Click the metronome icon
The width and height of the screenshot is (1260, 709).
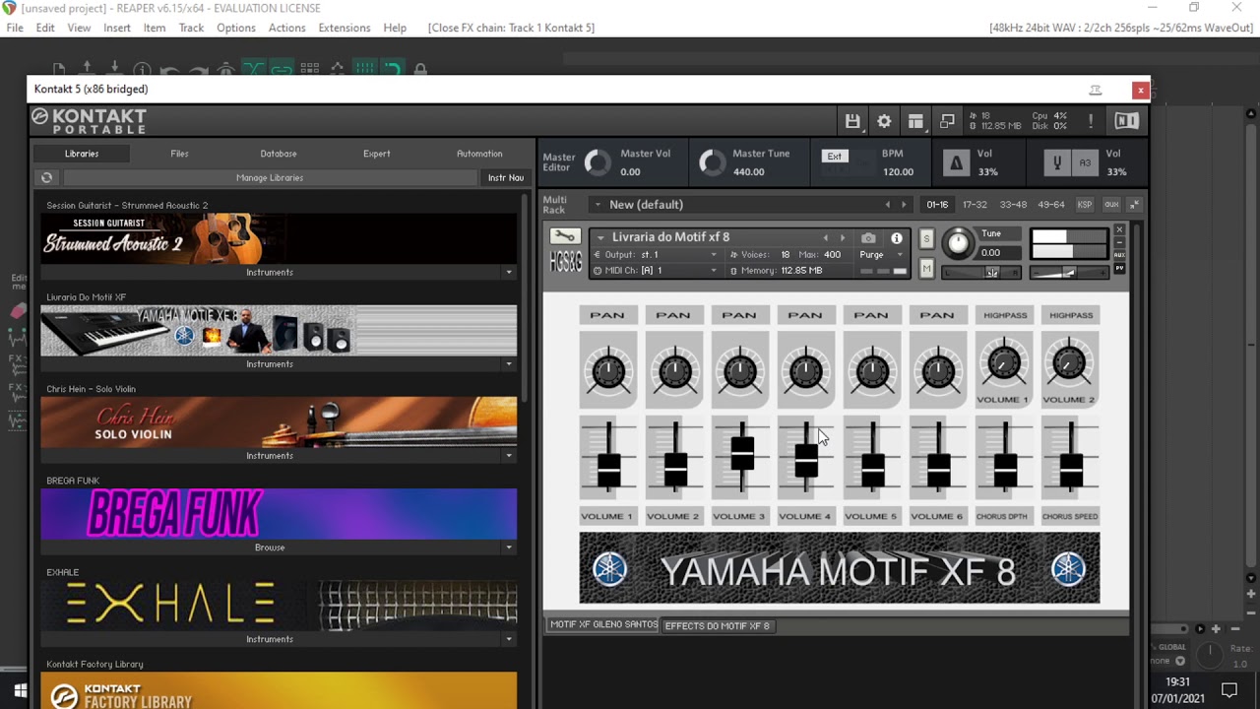pyautogui.click(x=956, y=163)
